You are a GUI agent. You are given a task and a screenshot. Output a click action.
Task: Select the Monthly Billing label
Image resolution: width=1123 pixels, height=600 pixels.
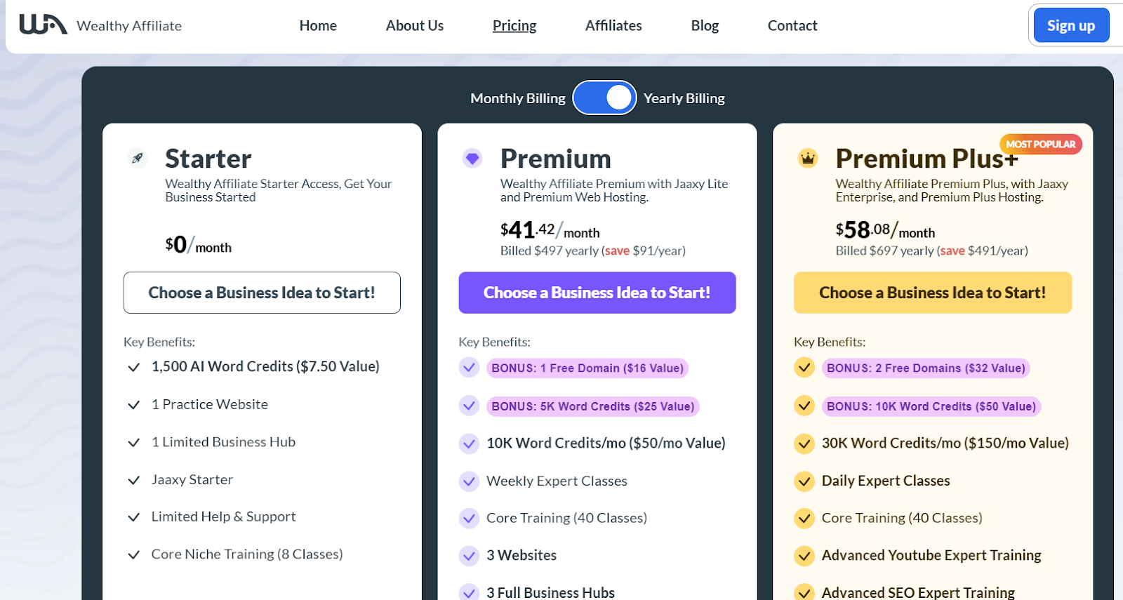(517, 98)
